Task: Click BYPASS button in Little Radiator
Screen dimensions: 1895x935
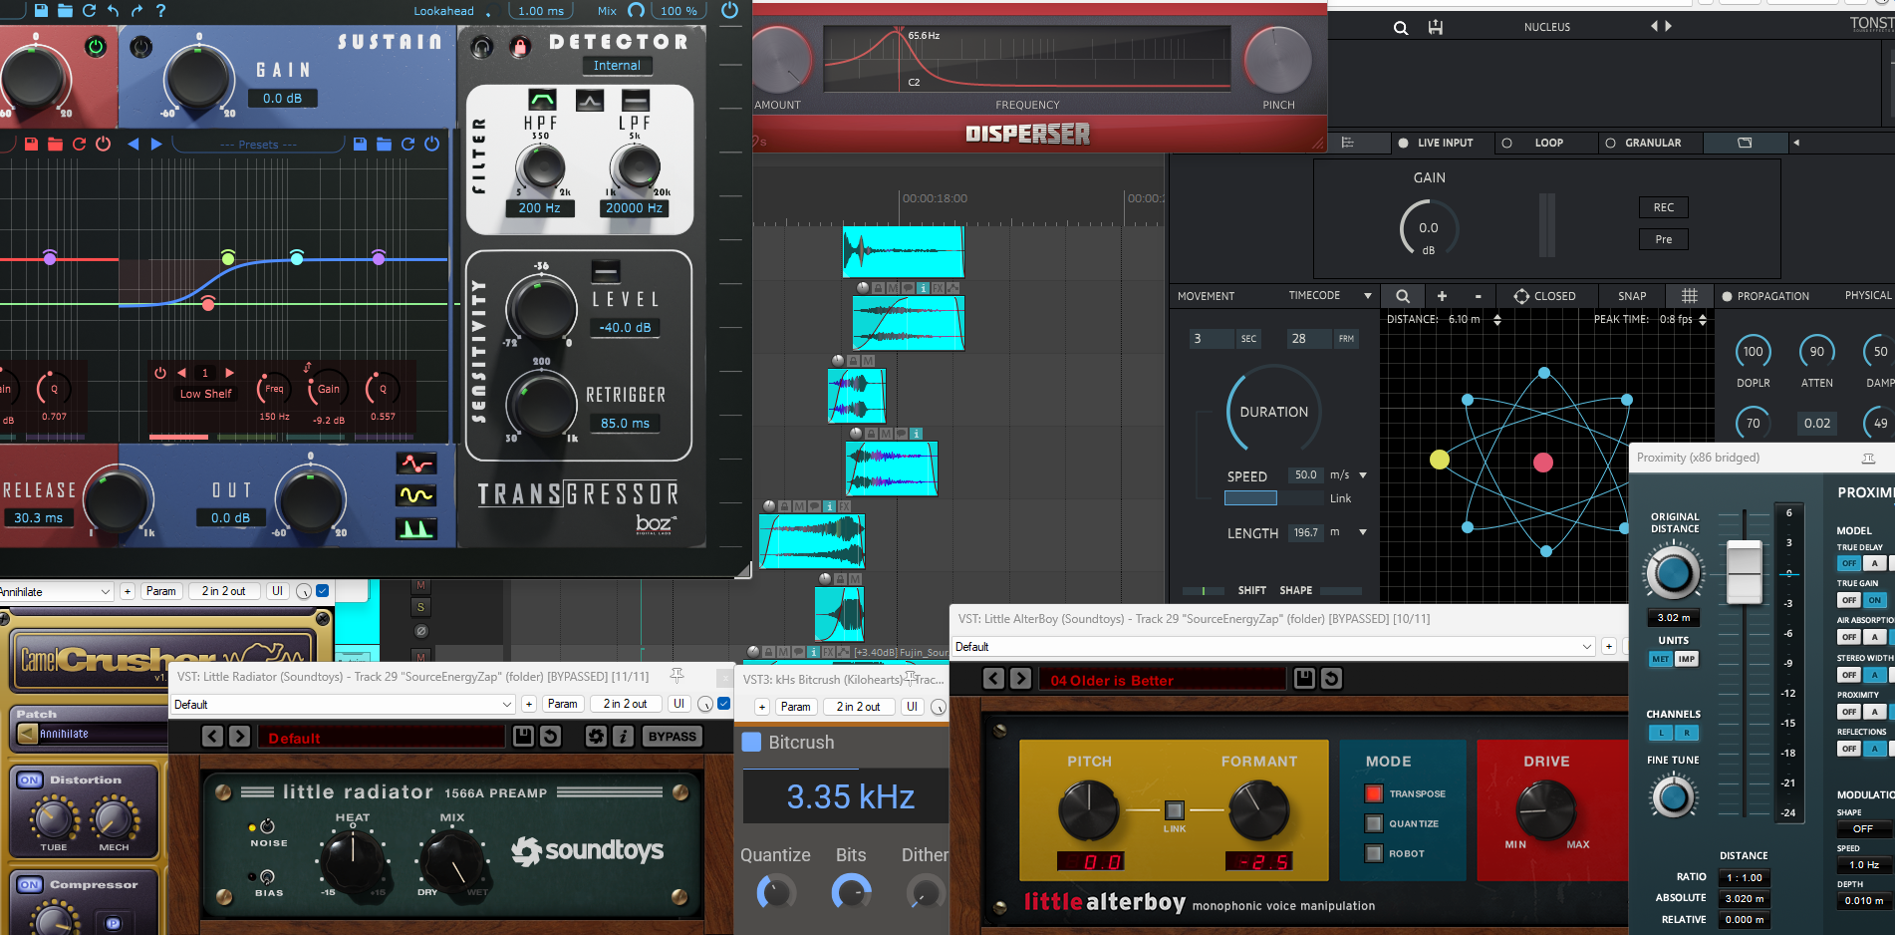Action: click(x=673, y=737)
